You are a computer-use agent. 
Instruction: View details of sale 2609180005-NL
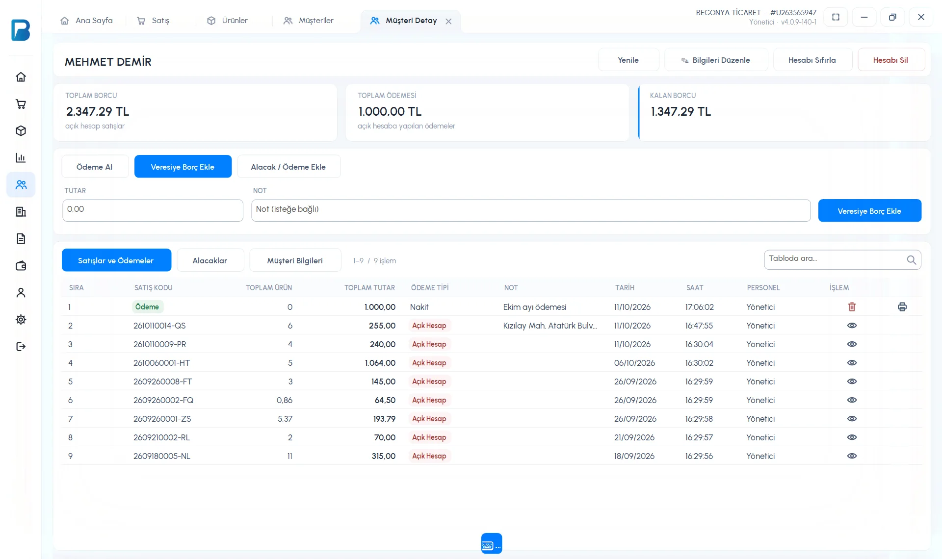(x=852, y=456)
